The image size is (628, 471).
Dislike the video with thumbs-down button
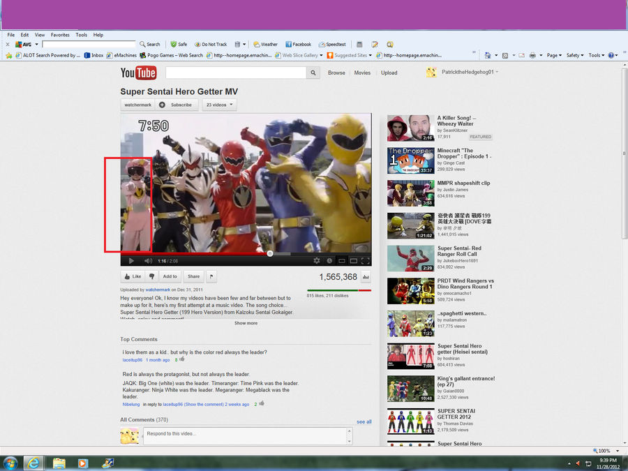pos(152,276)
